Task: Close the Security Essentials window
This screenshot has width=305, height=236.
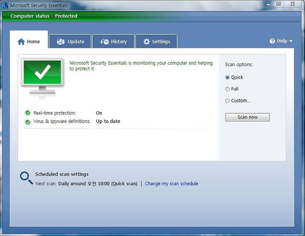Action: pyautogui.click(x=293, y=4)
